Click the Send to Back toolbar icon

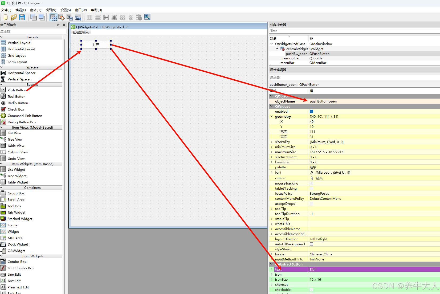(x=34, y=18)
